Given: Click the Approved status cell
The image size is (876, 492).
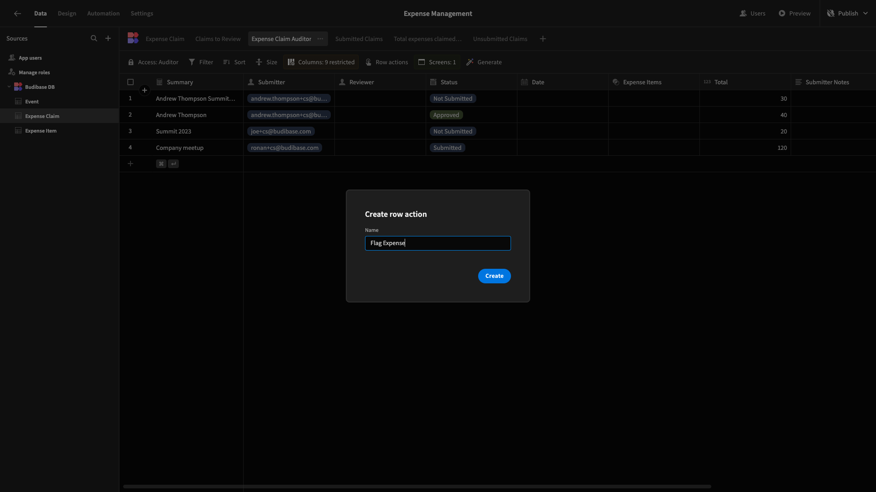Looking at the screenshot, I should pyautogui.click(x=446, y=115).
